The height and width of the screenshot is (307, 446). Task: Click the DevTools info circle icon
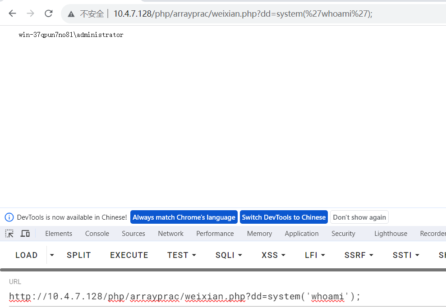point(9,217)
